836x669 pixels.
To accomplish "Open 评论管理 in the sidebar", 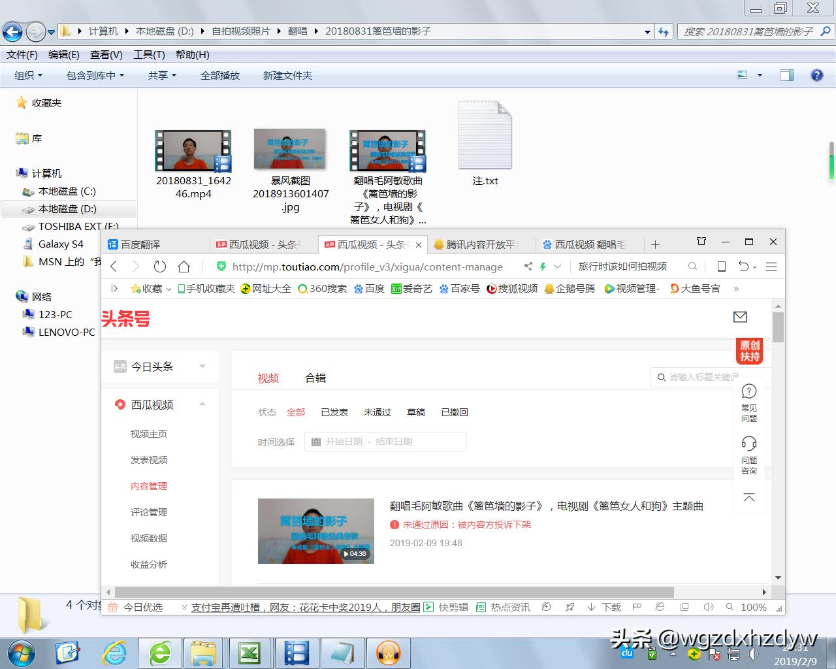I will tap(149, 512).
